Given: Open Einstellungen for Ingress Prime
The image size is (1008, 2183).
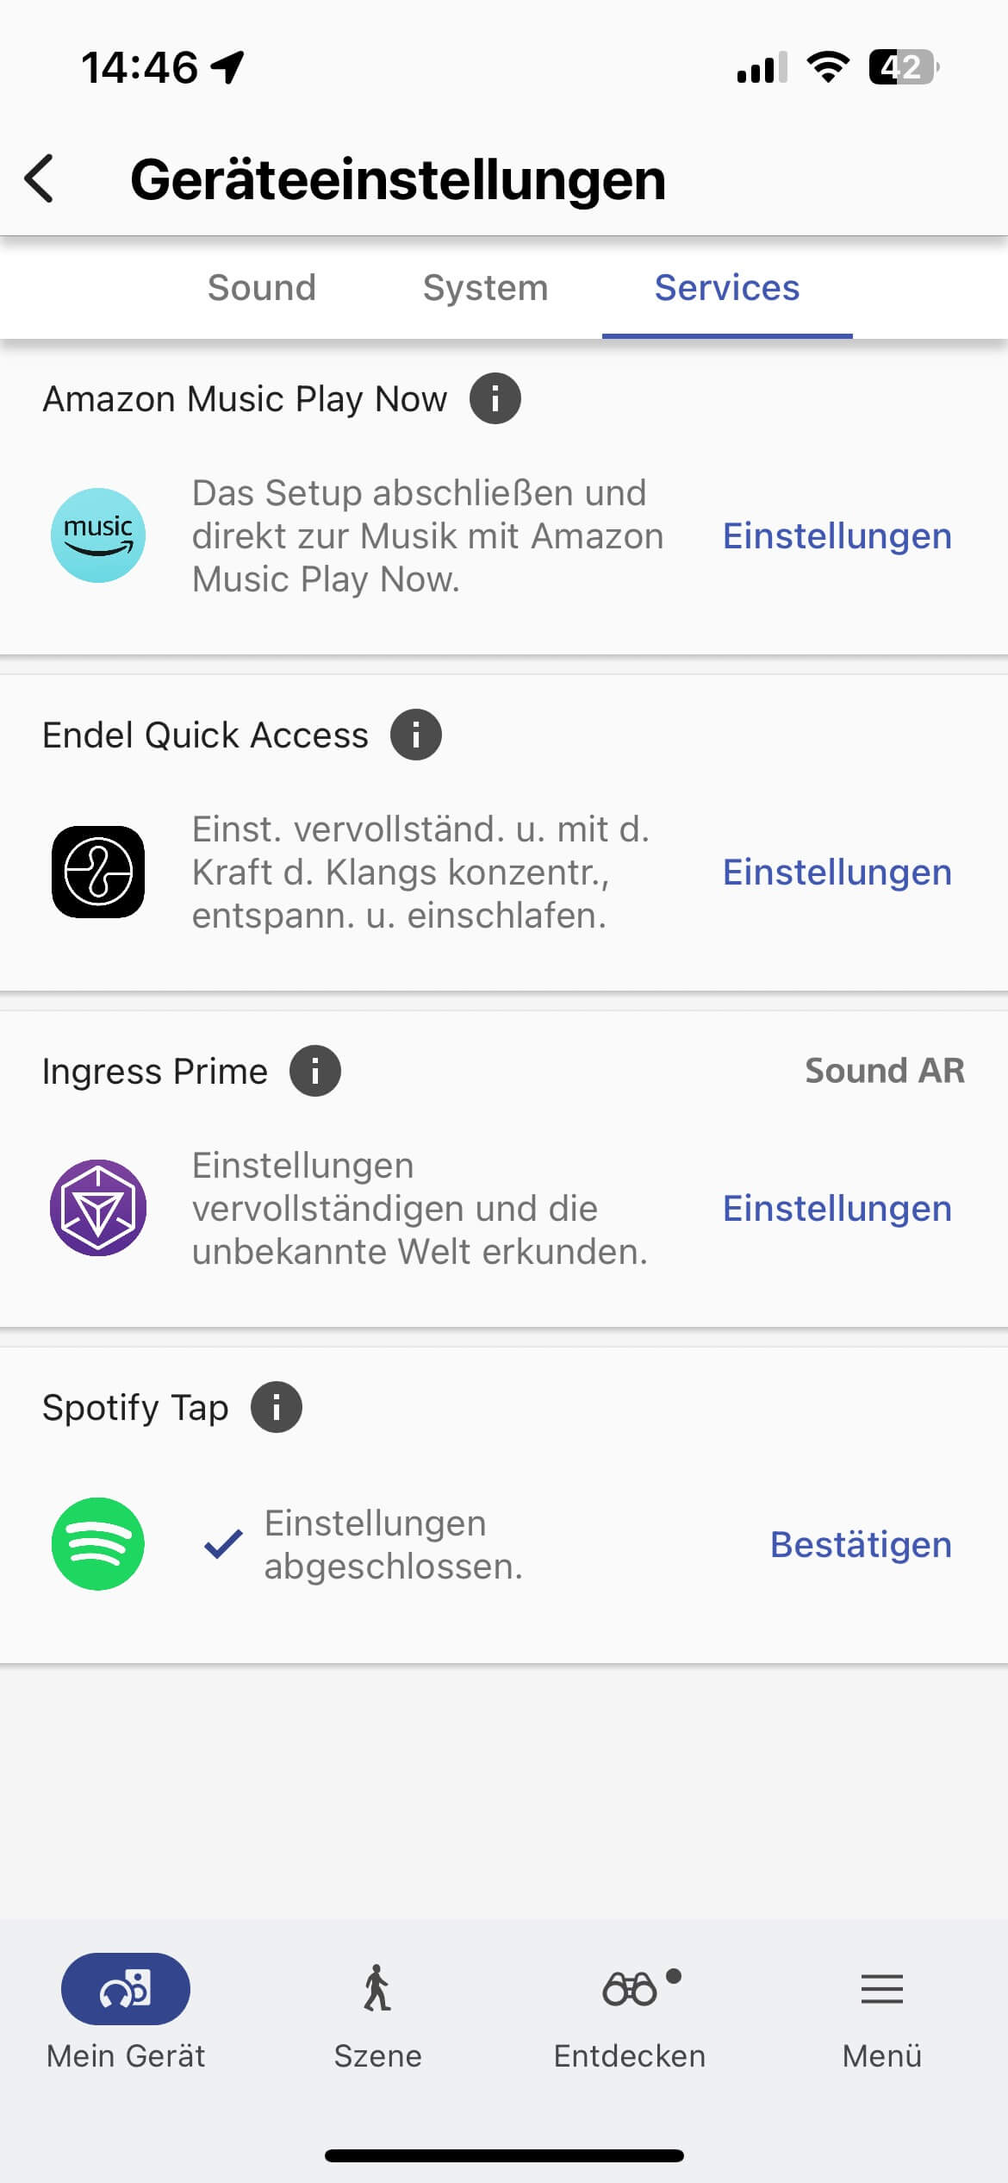Looking at the screenshot, I should pos(837,1209).
